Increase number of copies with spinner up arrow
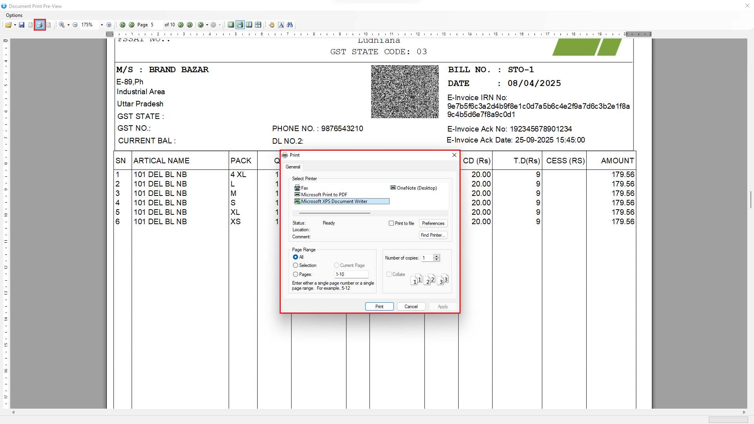This screenshot has width=754, height=424. (436, 256)
